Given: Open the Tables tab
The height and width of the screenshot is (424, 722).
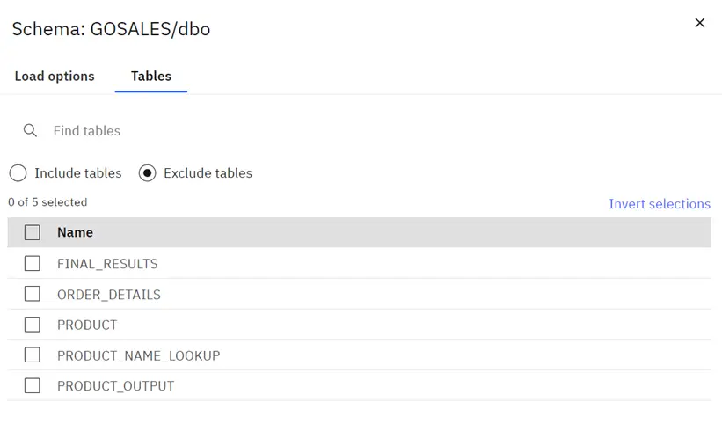Looking at the screenshot, I should 151,76.
